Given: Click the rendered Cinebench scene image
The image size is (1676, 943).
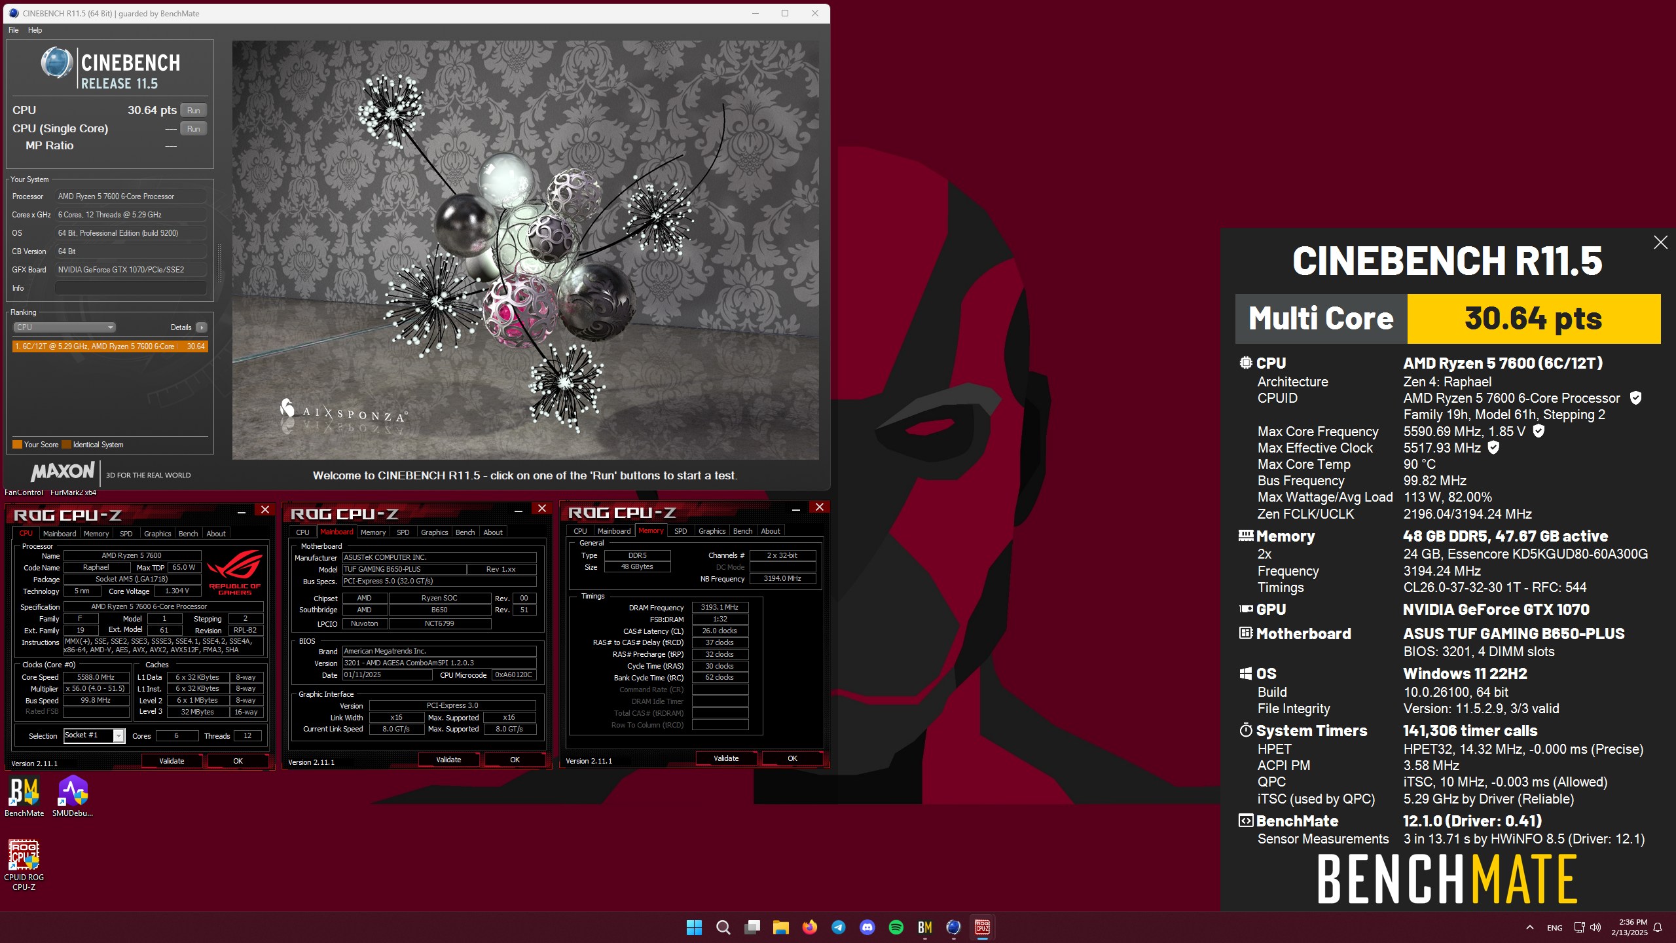Looking at the screenshot, I should click(x=525, y=250).
